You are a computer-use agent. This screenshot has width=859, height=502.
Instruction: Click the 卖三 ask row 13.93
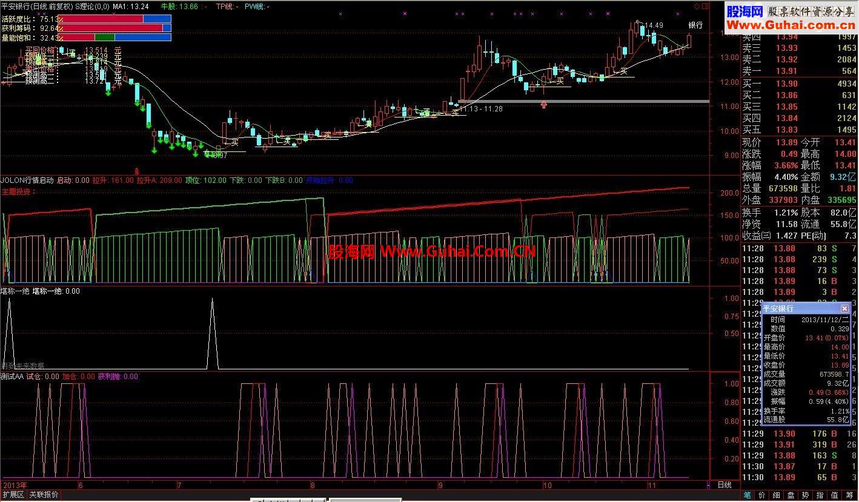point(800,48)
